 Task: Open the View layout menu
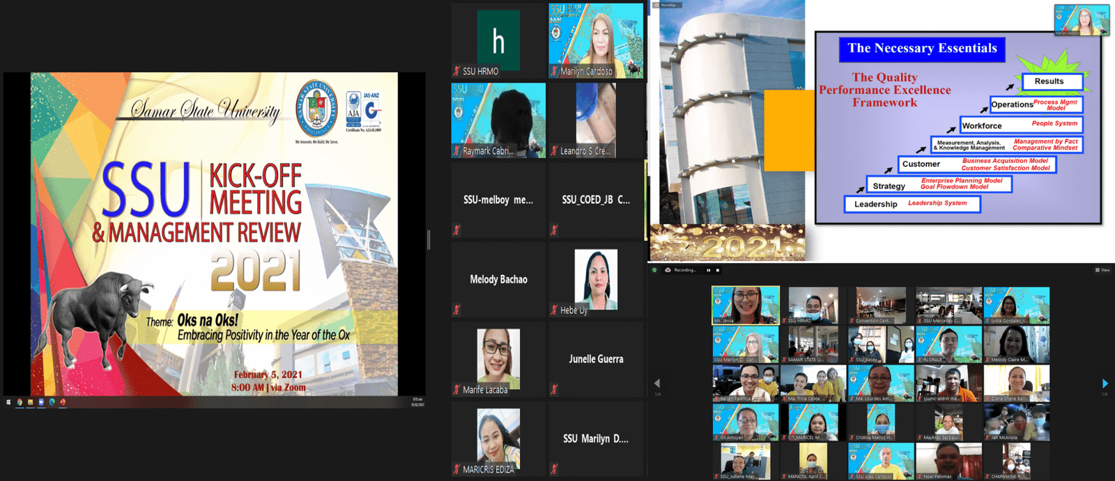coord(1102,270)
